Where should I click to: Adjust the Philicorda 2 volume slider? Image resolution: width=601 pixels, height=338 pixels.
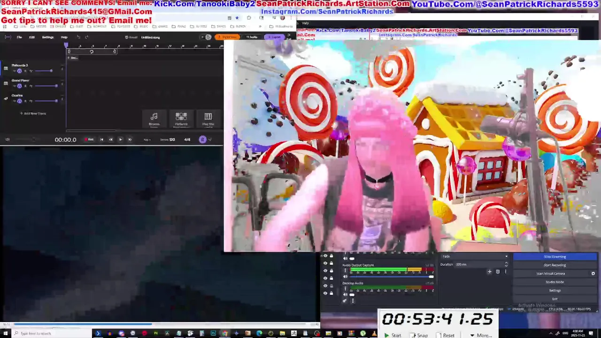click(43, 71)
